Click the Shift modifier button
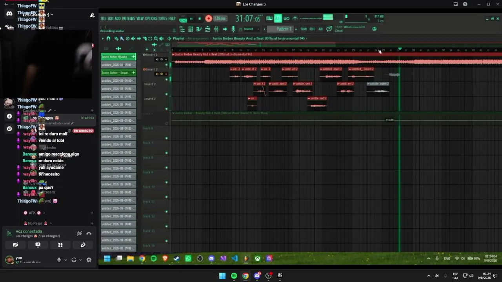This screenshot has height=282, width=502. coord(304,29)
